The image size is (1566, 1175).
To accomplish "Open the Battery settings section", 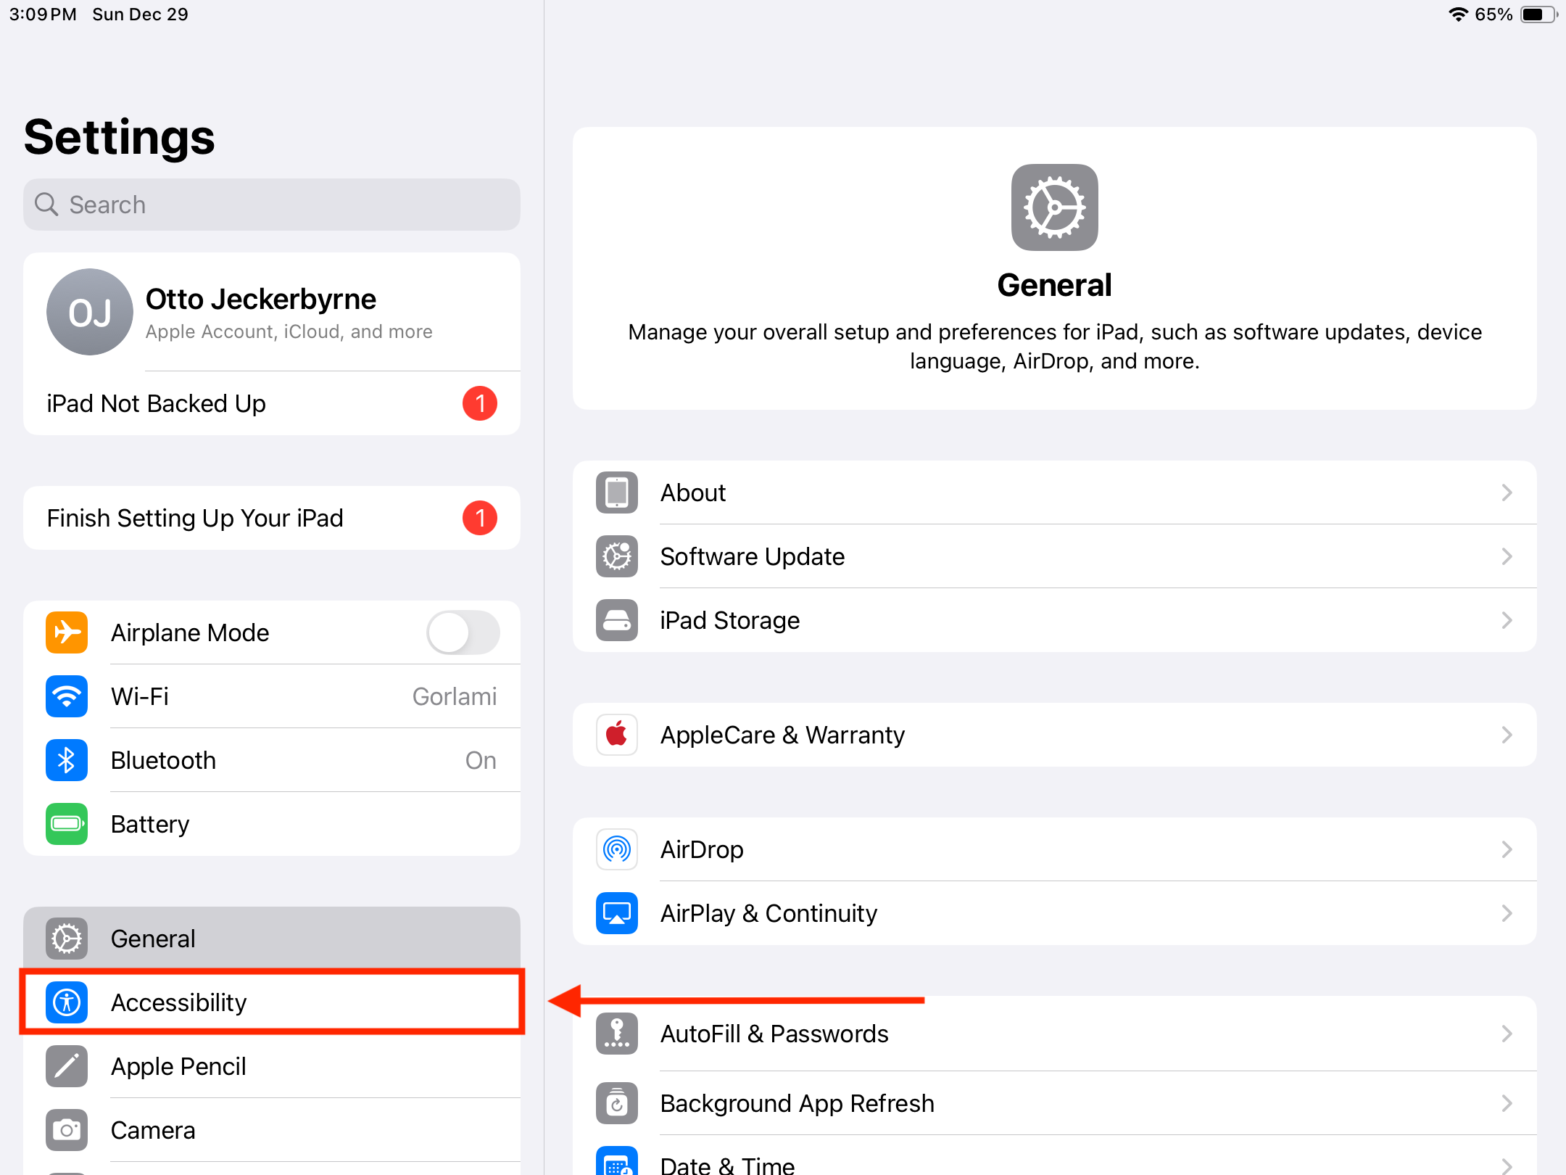I will coord(272,824).
